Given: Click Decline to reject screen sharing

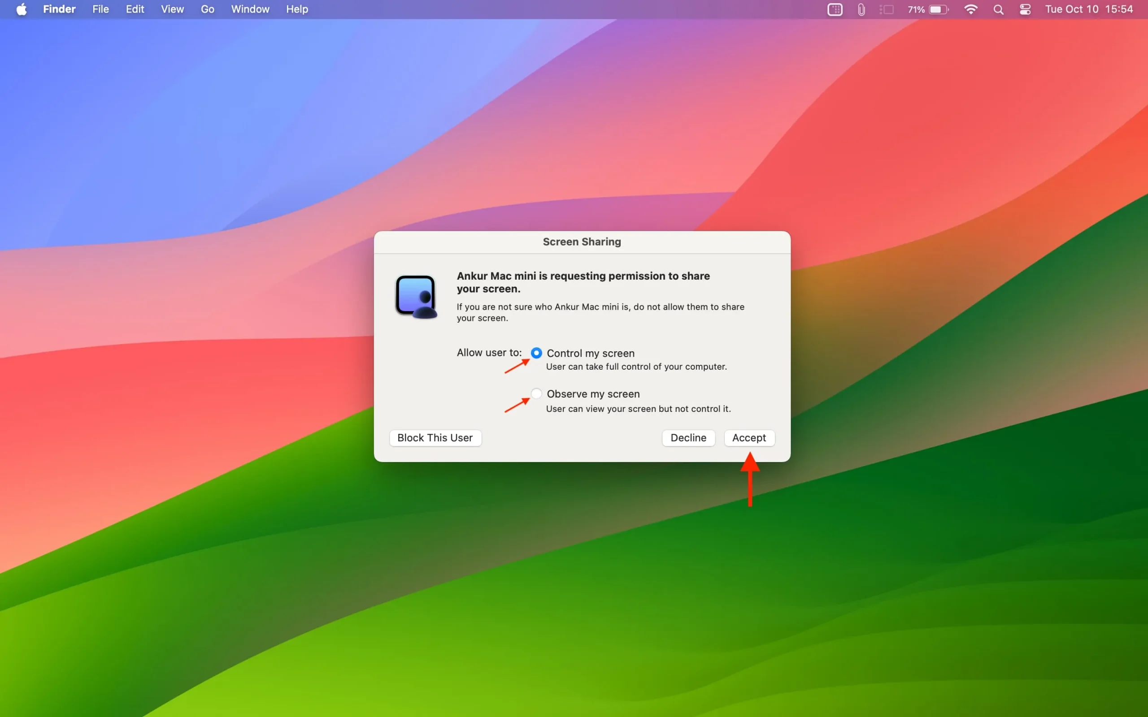Looking at the screenshot, I should click(687, 437).
